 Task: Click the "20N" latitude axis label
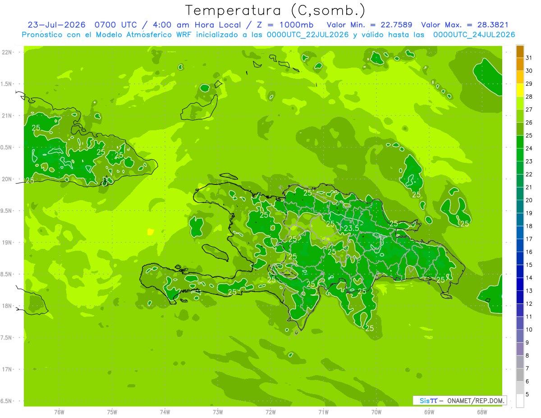(x=7, y=179)
